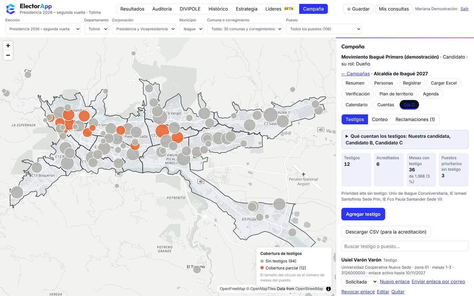
Task: Open Reclamaciones (1) sub-tab
Action: pyautogui.click(x=415, y=119)
